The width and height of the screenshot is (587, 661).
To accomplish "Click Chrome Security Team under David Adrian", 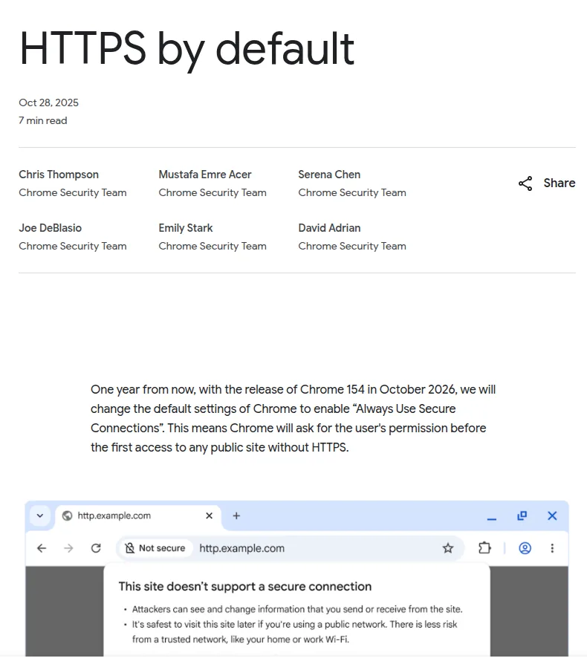I will [x=352, y=246].
